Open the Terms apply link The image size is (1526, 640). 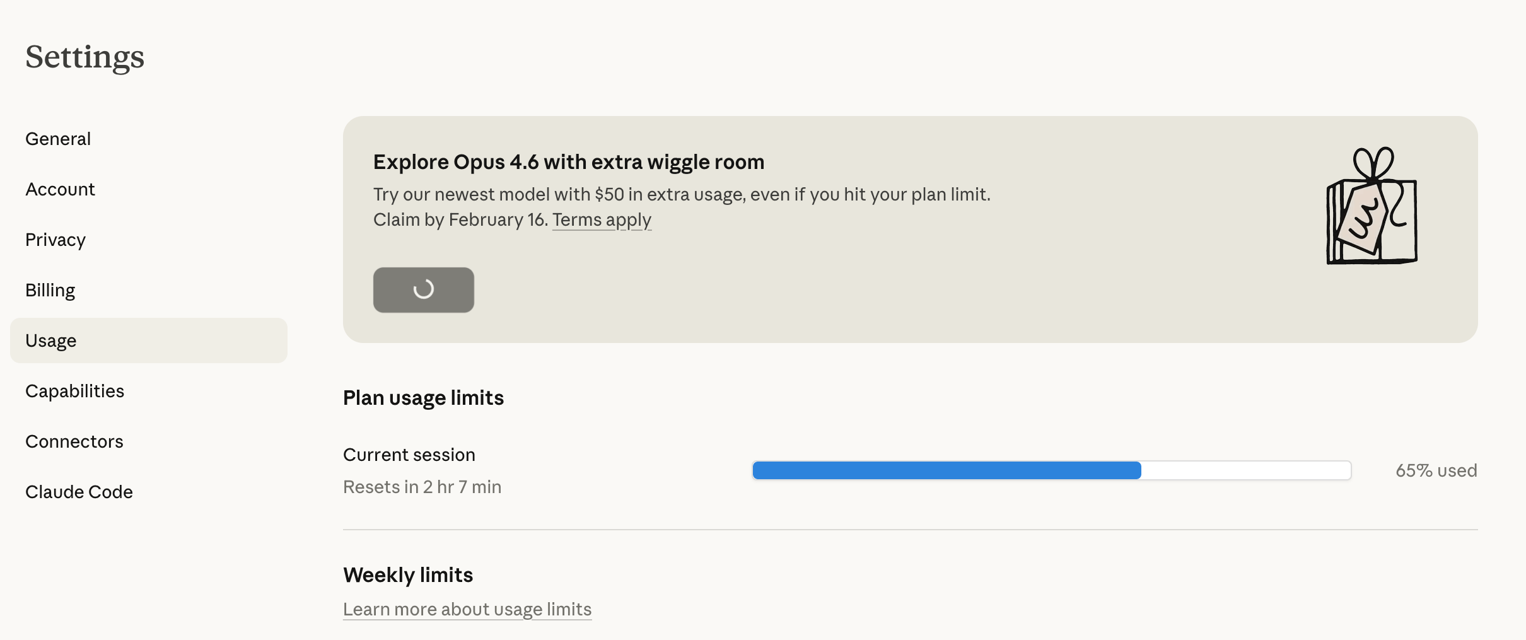[602, 219]
